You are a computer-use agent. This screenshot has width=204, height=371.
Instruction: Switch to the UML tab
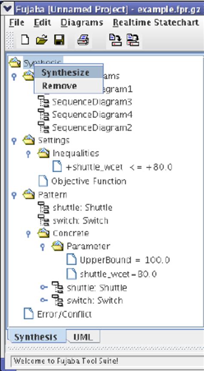tap(83, 337)
